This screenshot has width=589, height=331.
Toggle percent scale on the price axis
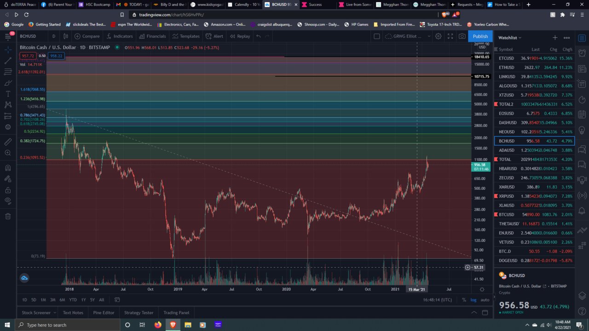pyautogui.click(x=464, y=300)
